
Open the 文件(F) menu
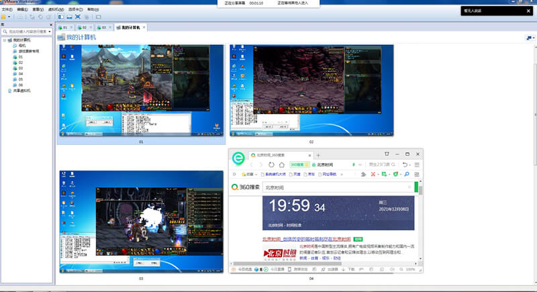(7, 9)
